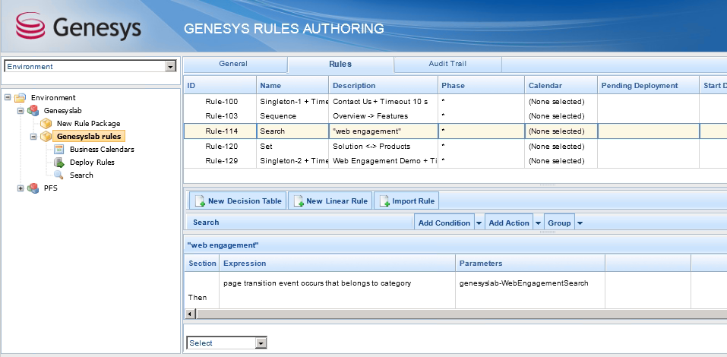Open the Environment dropdown selector
This screenshot has width=727, height=357.
[170, 67]
